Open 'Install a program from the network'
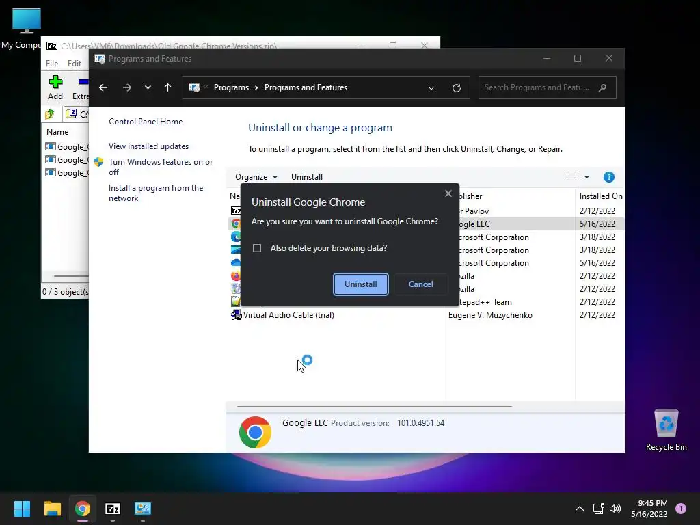The image size is (700, 525). (156, 193)
